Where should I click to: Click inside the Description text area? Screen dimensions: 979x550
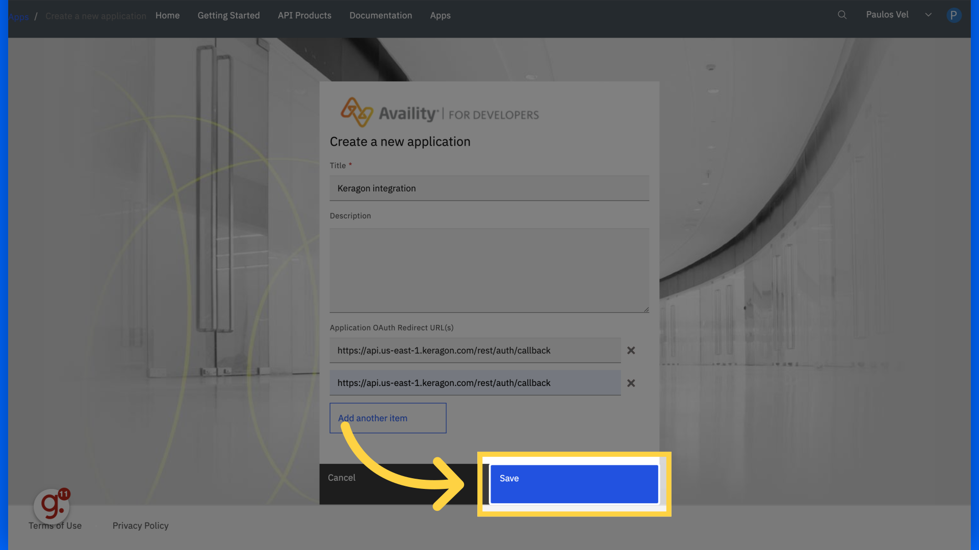coord(489,270)
